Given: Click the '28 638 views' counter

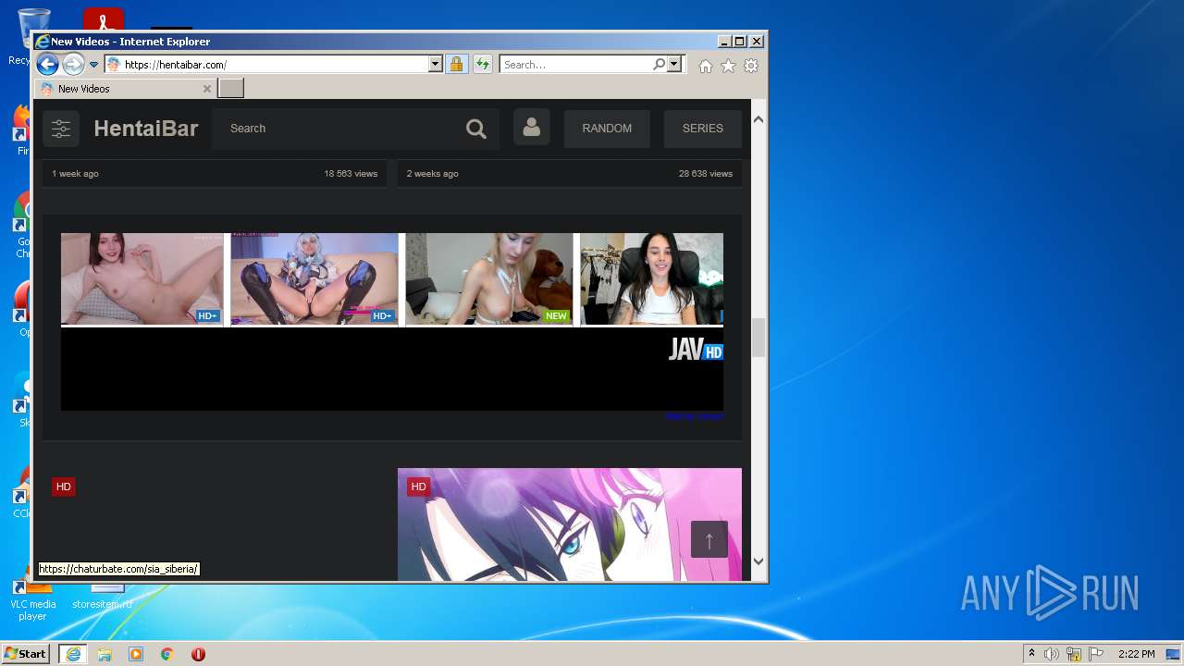Looking at the screenshot, I should pyautogui.click(x=706, y=174).
